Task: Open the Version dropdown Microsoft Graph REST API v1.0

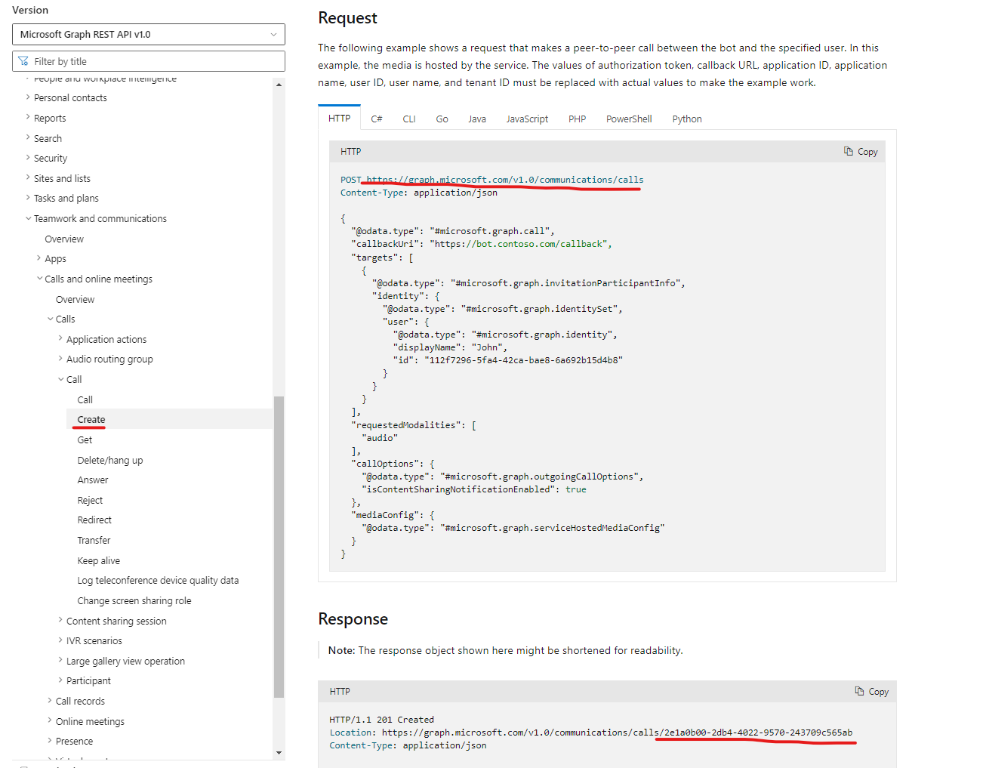Action: point(149,35)
